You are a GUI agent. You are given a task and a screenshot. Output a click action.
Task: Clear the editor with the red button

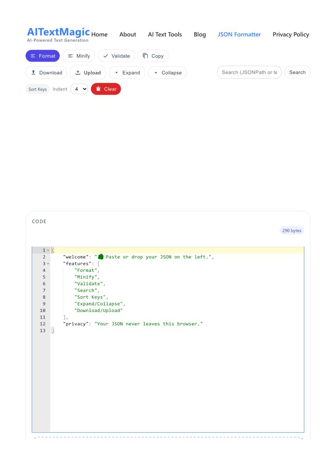click(x=106, y=89)
